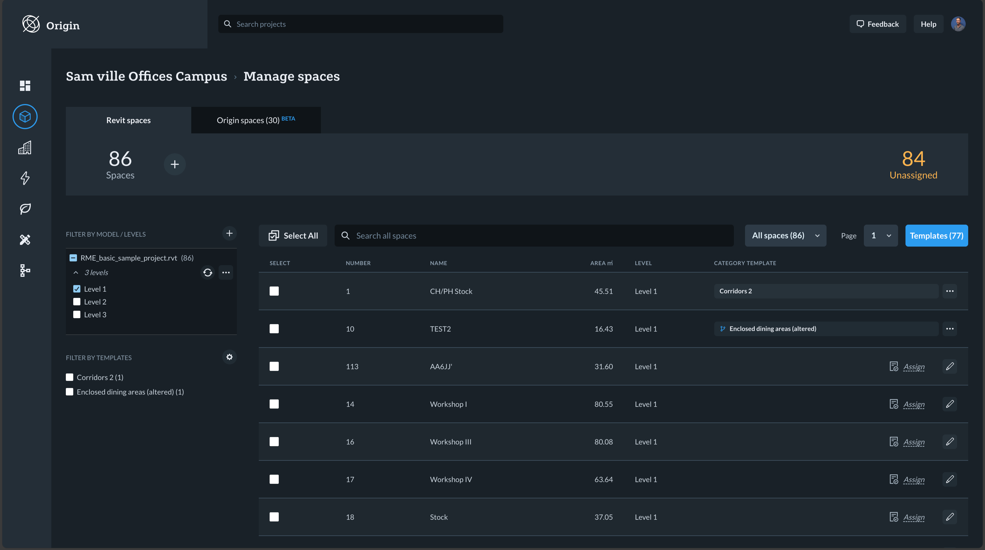Open the dashboard panel in the sidebar

click(x=25, y=86)
